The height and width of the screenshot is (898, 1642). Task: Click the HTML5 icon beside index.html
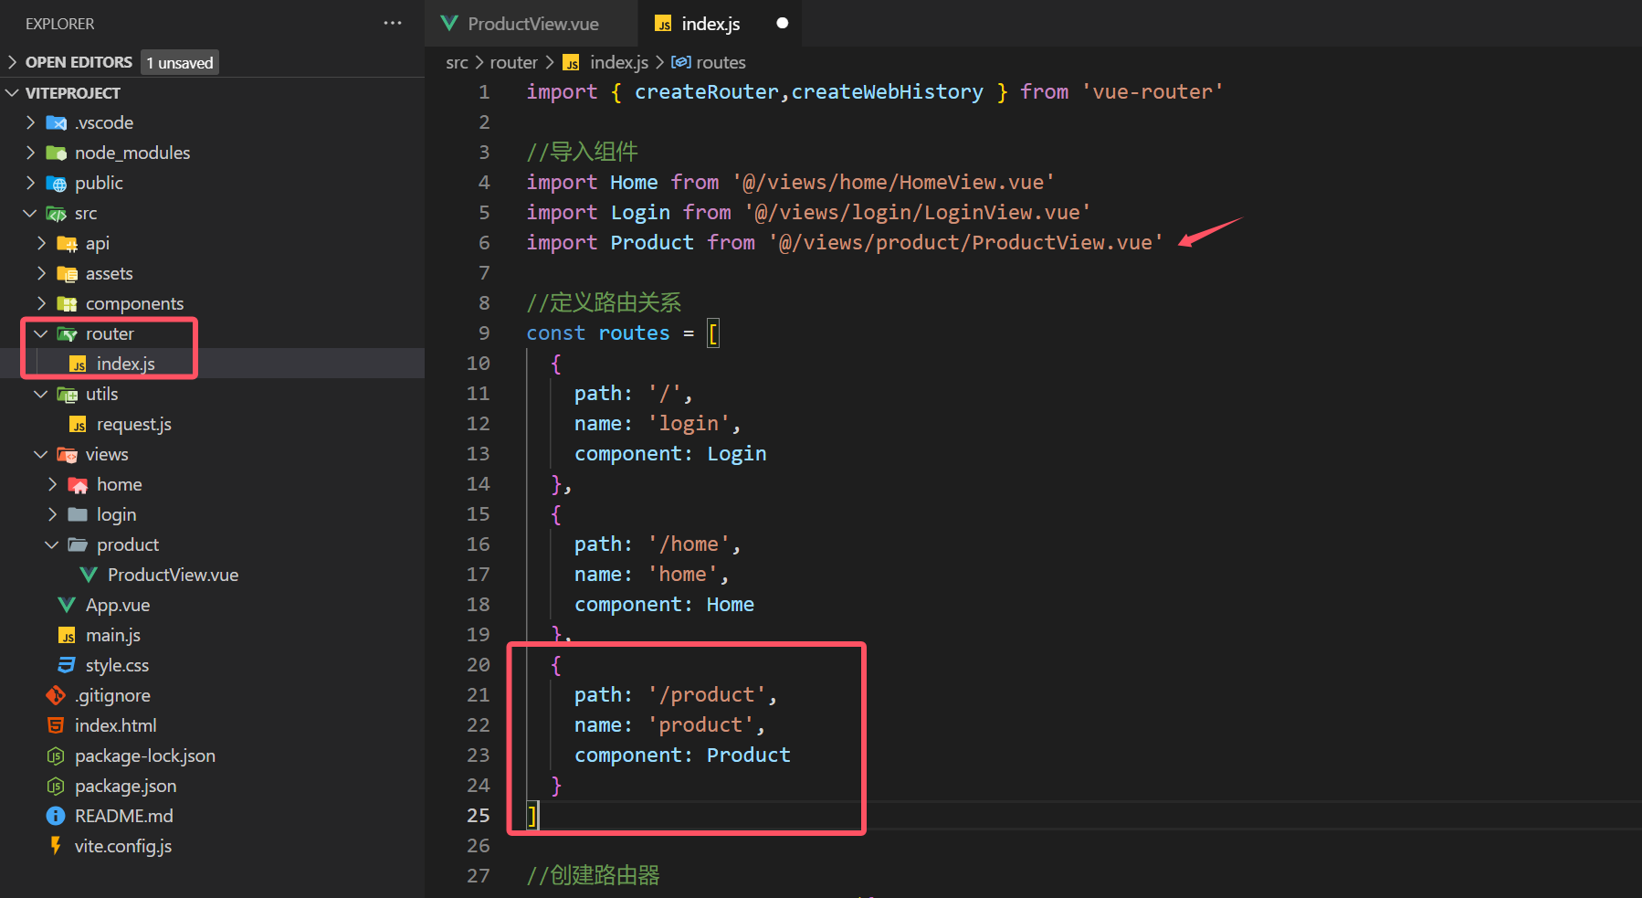(x=56, y=725)
